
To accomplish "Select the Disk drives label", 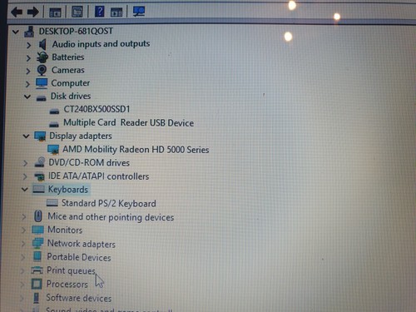I will tap(71, 96).
